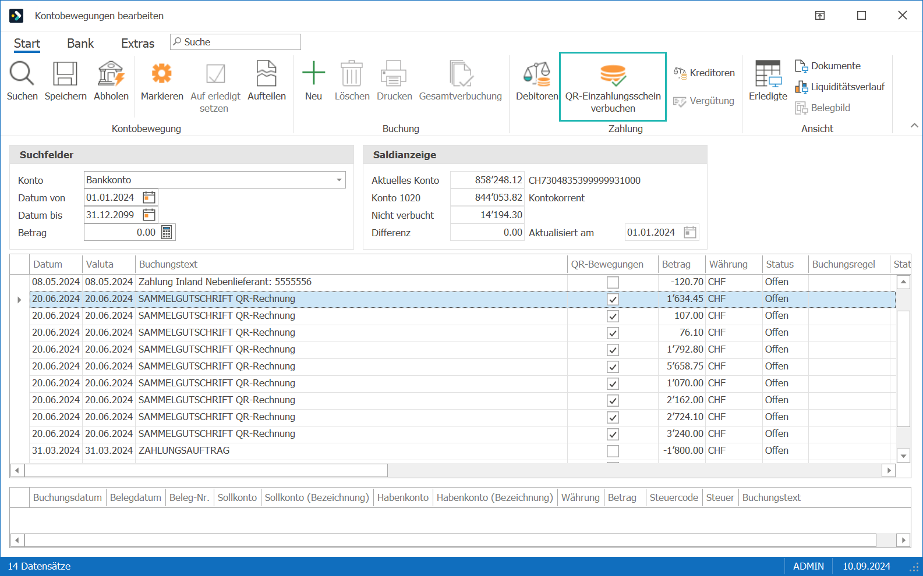Screen dimensions: 923x576
Task: Select the 3'240.00 amount cell
Action: click(681, 434)
